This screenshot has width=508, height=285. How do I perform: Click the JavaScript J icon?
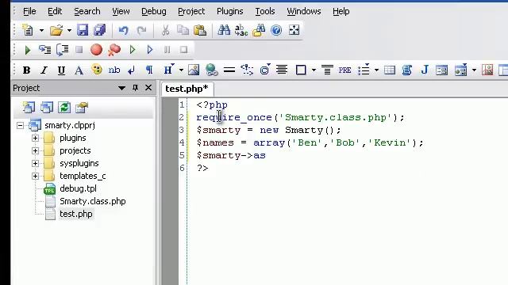(x=425, y=70)
